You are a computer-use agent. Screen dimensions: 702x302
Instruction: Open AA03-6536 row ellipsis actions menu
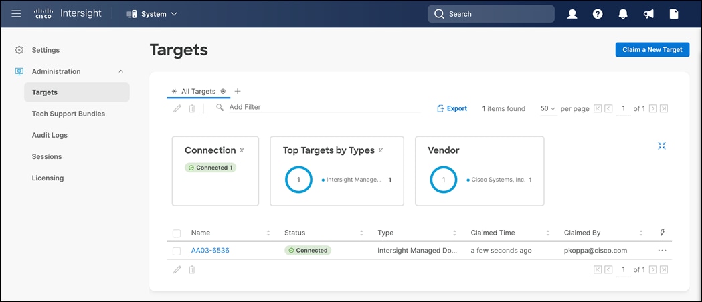(663, 250)
